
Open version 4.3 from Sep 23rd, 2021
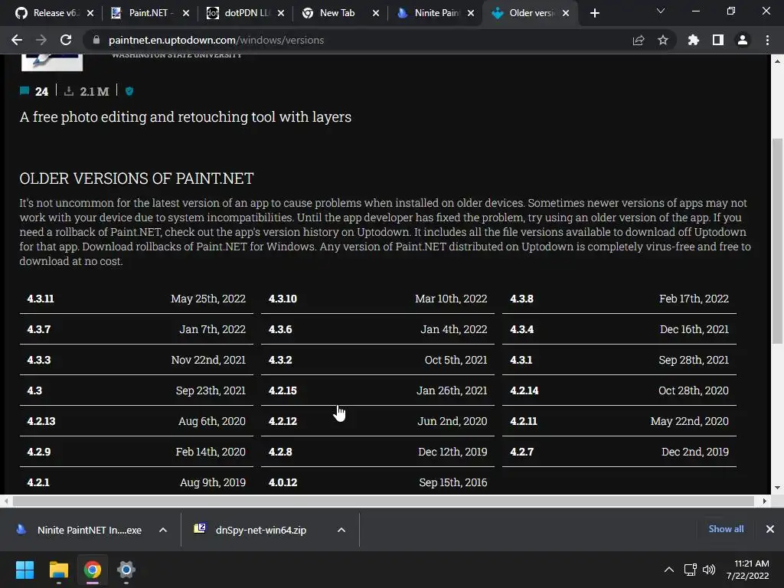[136, 390]
